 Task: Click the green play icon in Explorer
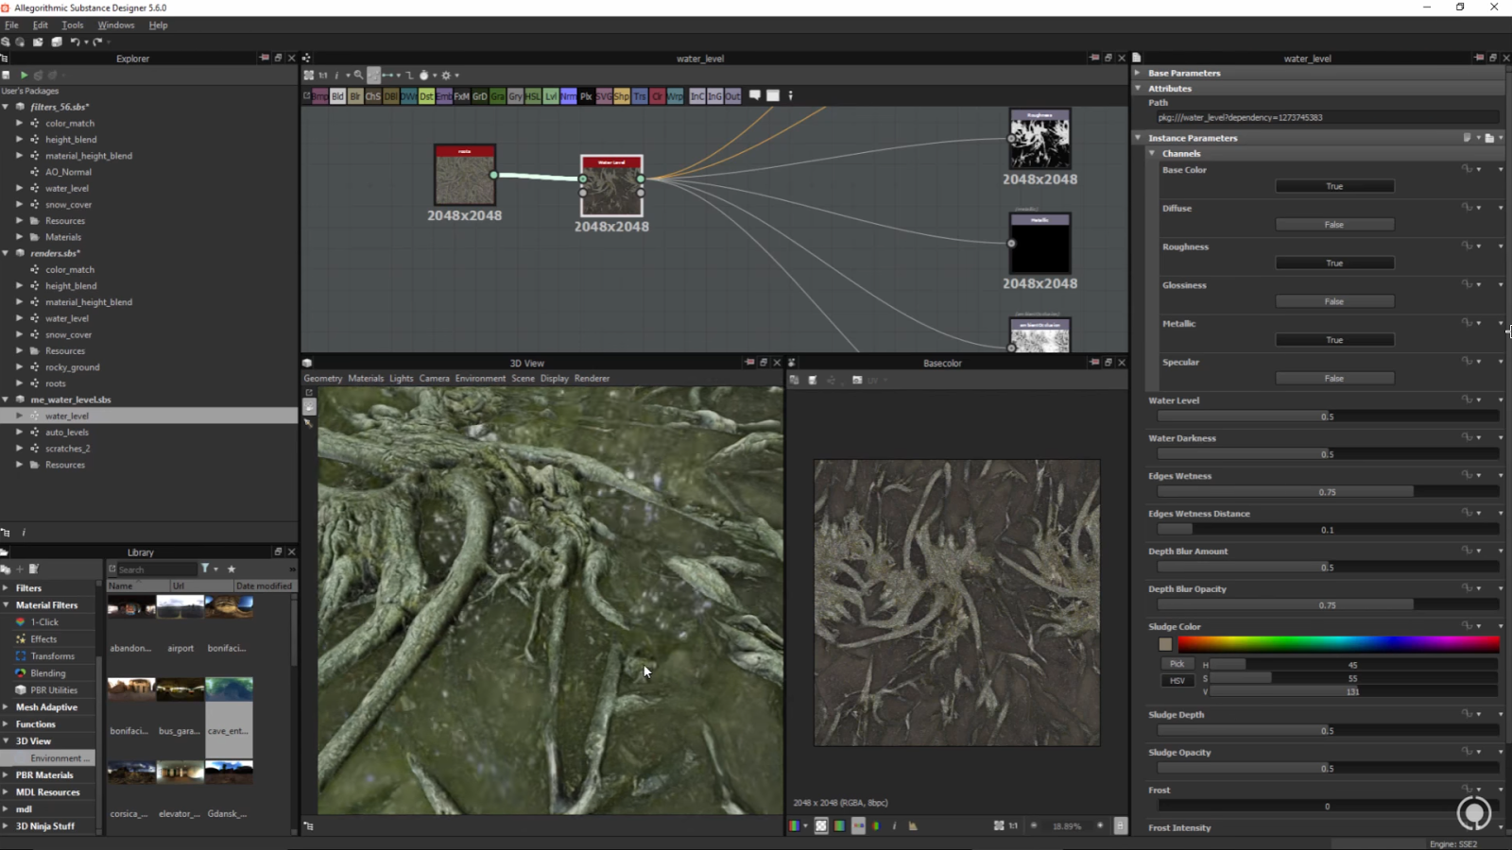24,75
